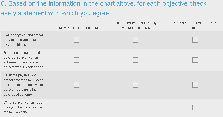The height and width of the screenshot is (117, 223).
Task: Check 'assessment measures the objective' for Gather data row
Action: [x=195, y=40]
